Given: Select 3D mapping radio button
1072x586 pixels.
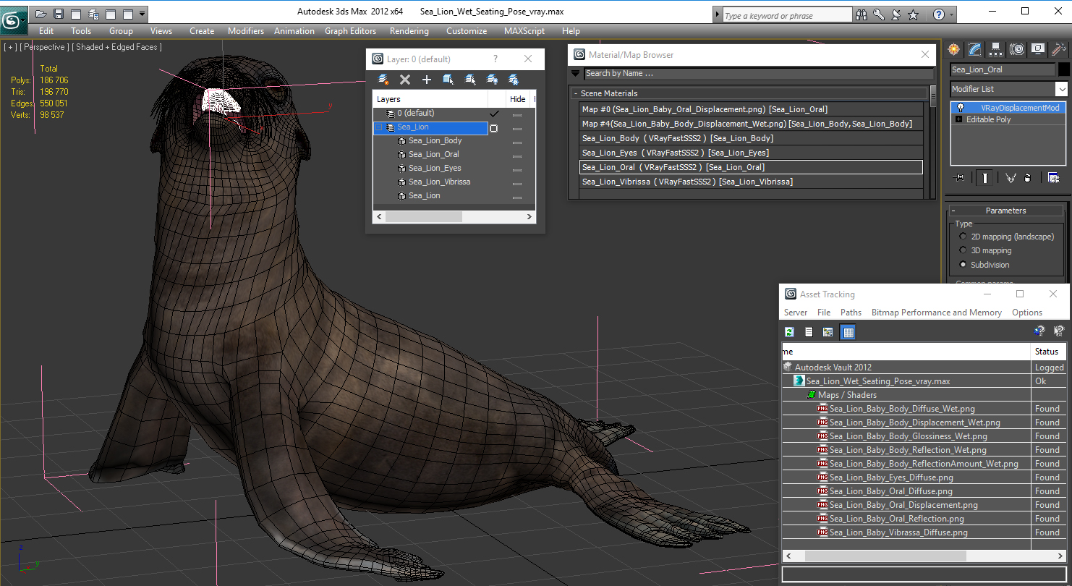Looking at the screenshot, I should coord(963,250).
